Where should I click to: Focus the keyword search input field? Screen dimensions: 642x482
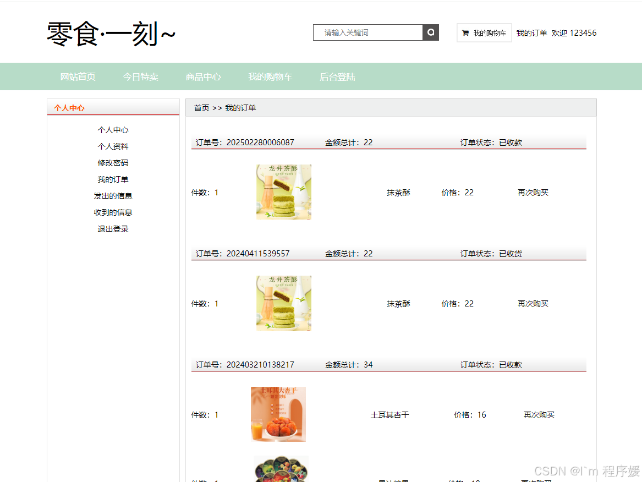[367, 32]
